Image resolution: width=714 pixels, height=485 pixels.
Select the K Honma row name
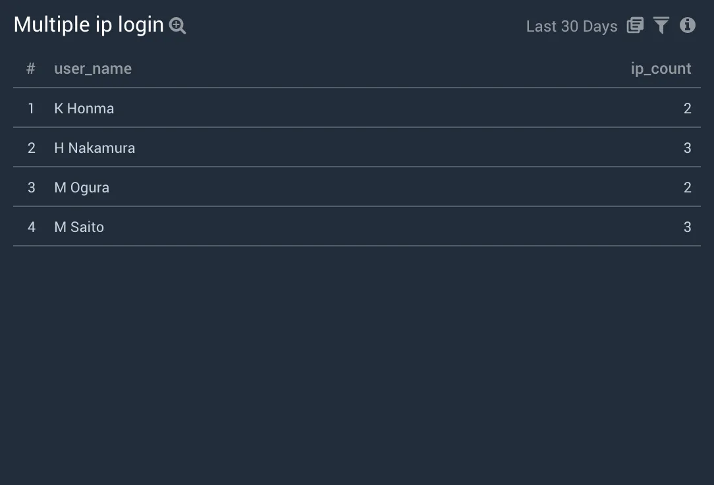tap(84, 108)
